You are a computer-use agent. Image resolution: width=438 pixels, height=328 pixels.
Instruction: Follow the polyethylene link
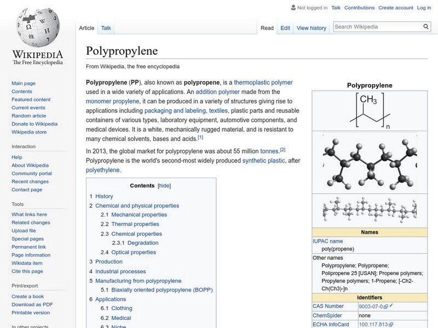102,170
